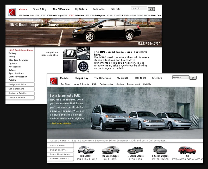Select L-Sedans in the models subnav

point(79,15)
